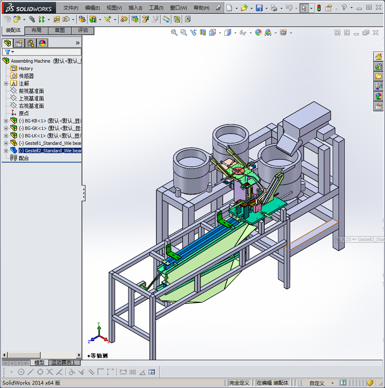Screen dimensions: 385x388
Task: Select the 配合 mates folder in tree
Action: click(x=24, y=158)
